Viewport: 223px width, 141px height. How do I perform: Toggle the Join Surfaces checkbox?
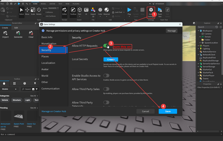click(44, 16)
